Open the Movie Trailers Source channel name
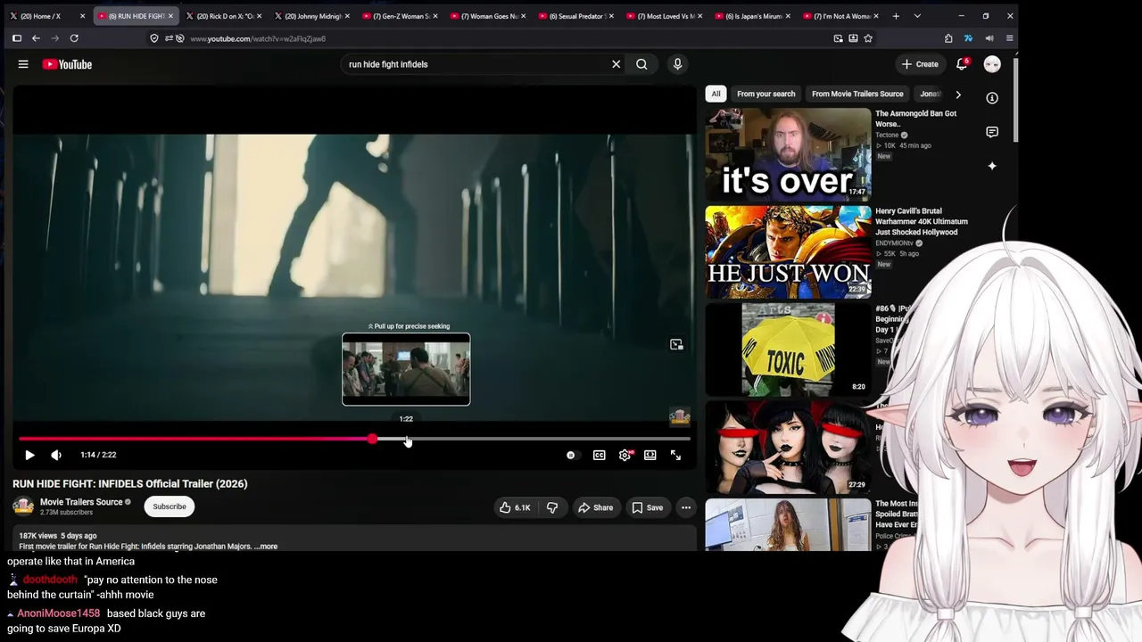This screenshot has width=1142, height=642. pyautogui.click(x=81, y=502)
